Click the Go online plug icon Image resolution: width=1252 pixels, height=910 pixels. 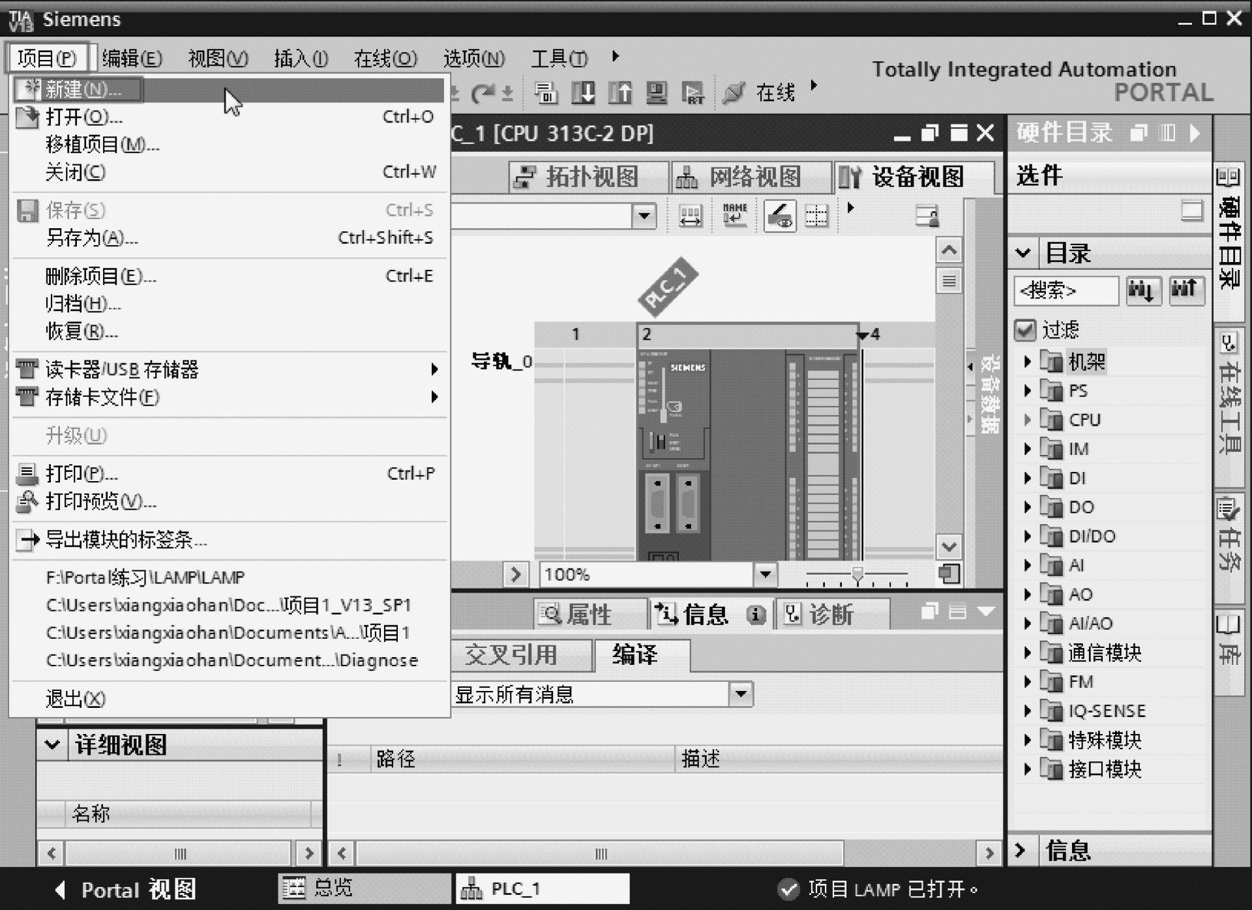[x=734, y=93]
